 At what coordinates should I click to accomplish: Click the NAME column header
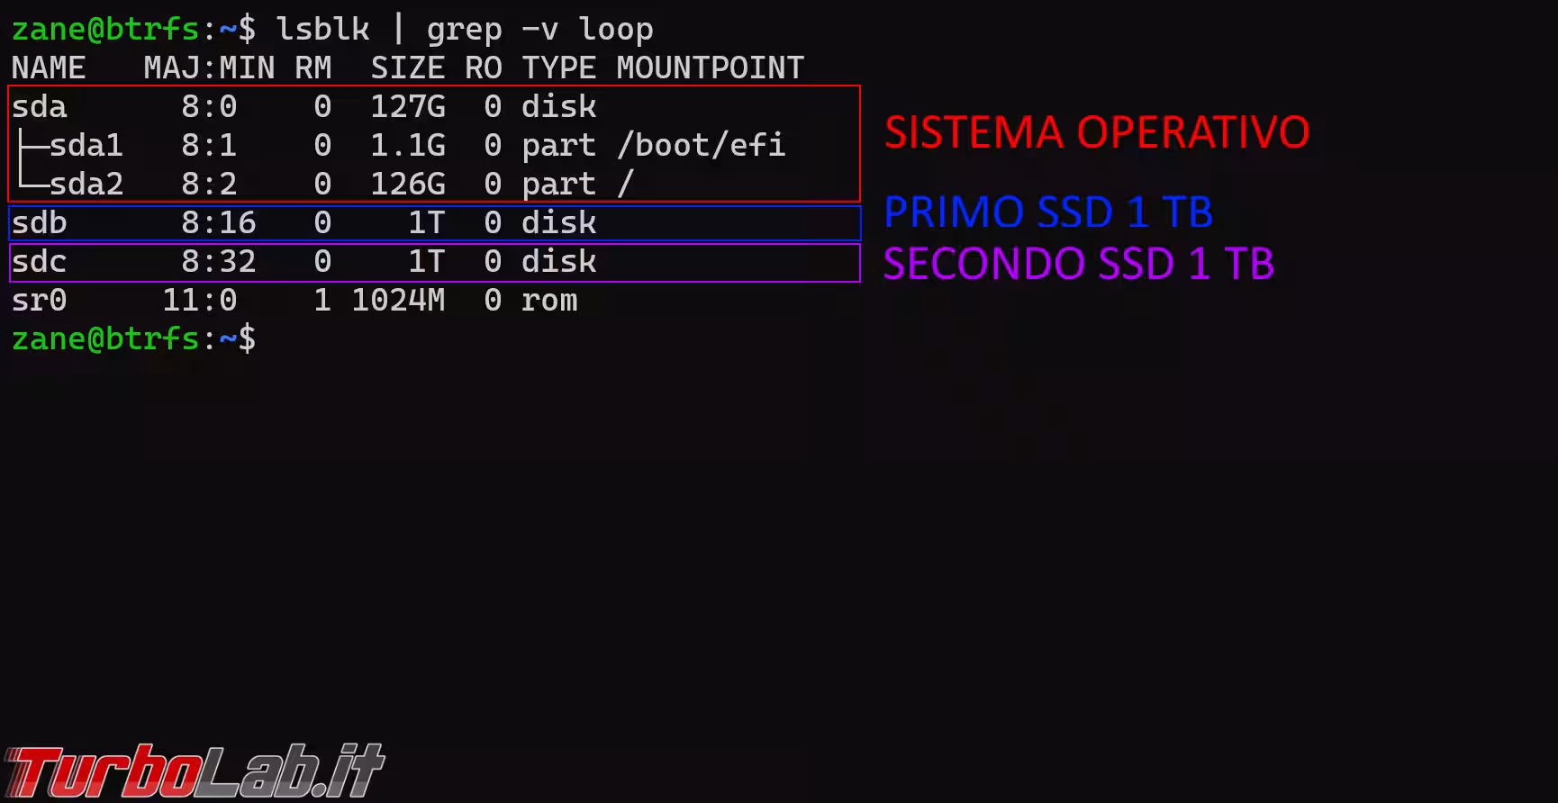[49, 68]
